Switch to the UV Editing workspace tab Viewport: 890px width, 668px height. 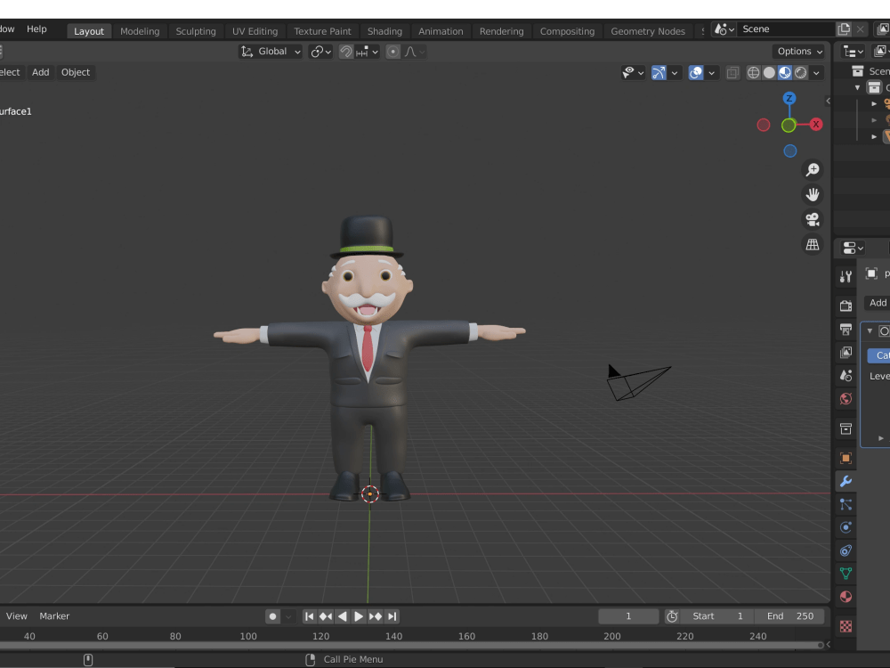pos(255,31)
